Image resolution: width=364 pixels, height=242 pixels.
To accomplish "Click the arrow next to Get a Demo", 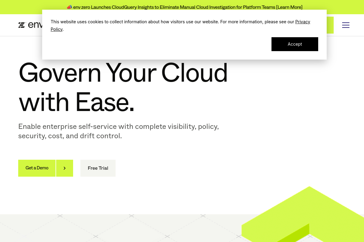I will [x=65, y=168].
